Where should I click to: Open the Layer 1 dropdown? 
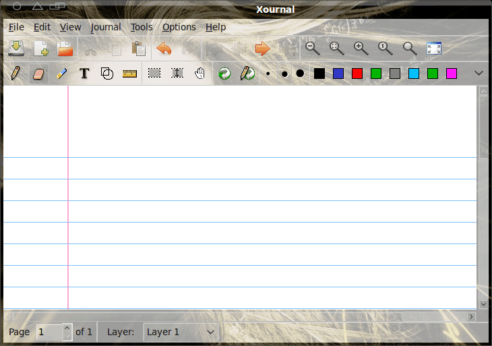pyautogui.click(x=181, y=332)
